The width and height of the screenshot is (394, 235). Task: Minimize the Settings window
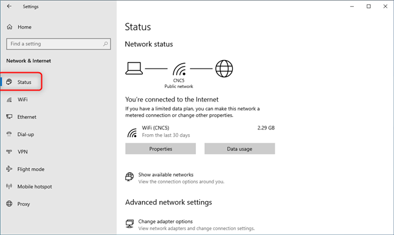point(352,6)
